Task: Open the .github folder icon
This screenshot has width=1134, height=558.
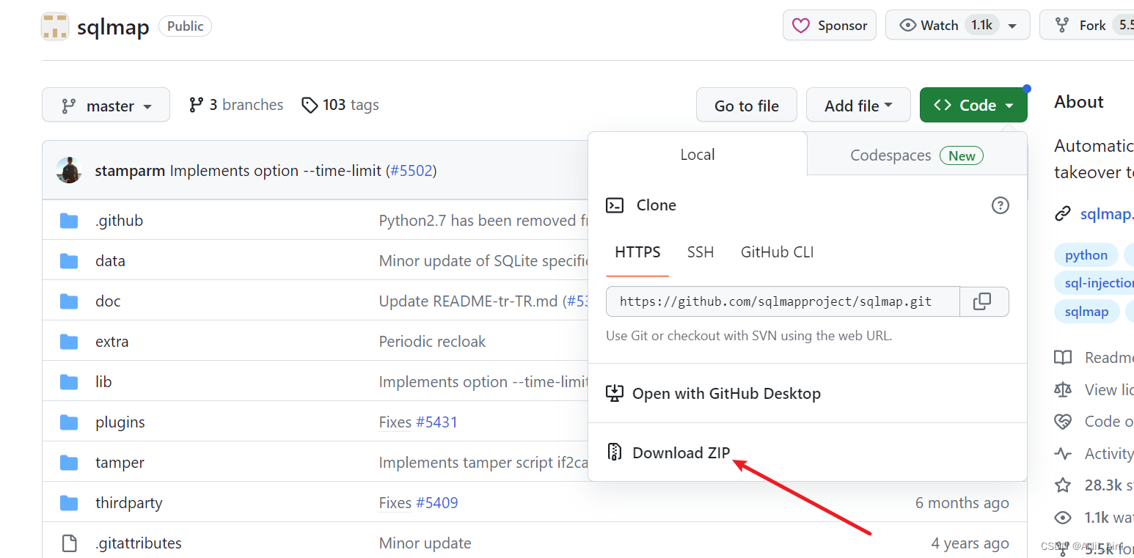Action: pyautogui.click(x=69, y=221)
